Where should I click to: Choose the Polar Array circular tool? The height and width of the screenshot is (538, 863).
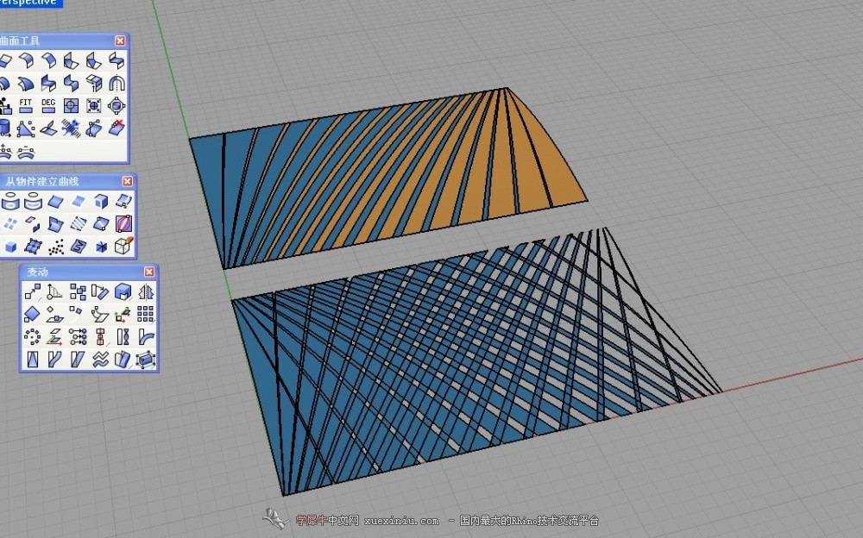tap(32, 336)
